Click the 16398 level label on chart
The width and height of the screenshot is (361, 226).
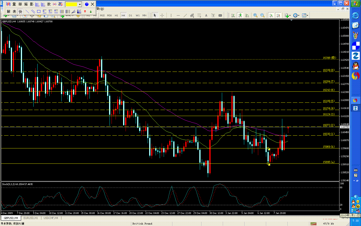click(x=329, y=58)
